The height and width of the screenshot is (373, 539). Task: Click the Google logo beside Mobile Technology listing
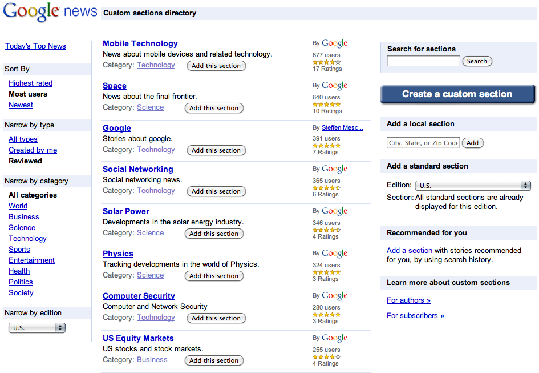pyautogui.click(x=334, y=43)
